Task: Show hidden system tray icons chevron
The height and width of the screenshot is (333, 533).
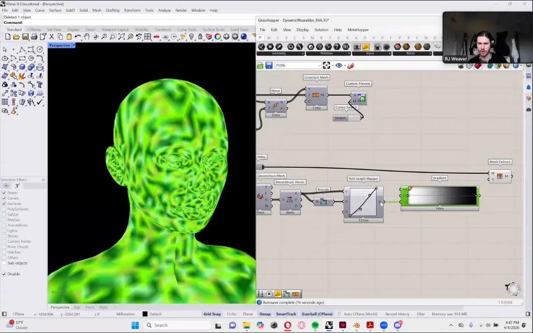Action: 451,325
